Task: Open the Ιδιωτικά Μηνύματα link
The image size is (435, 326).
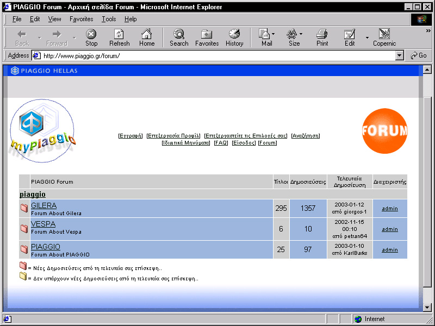Action: point(186,143)
